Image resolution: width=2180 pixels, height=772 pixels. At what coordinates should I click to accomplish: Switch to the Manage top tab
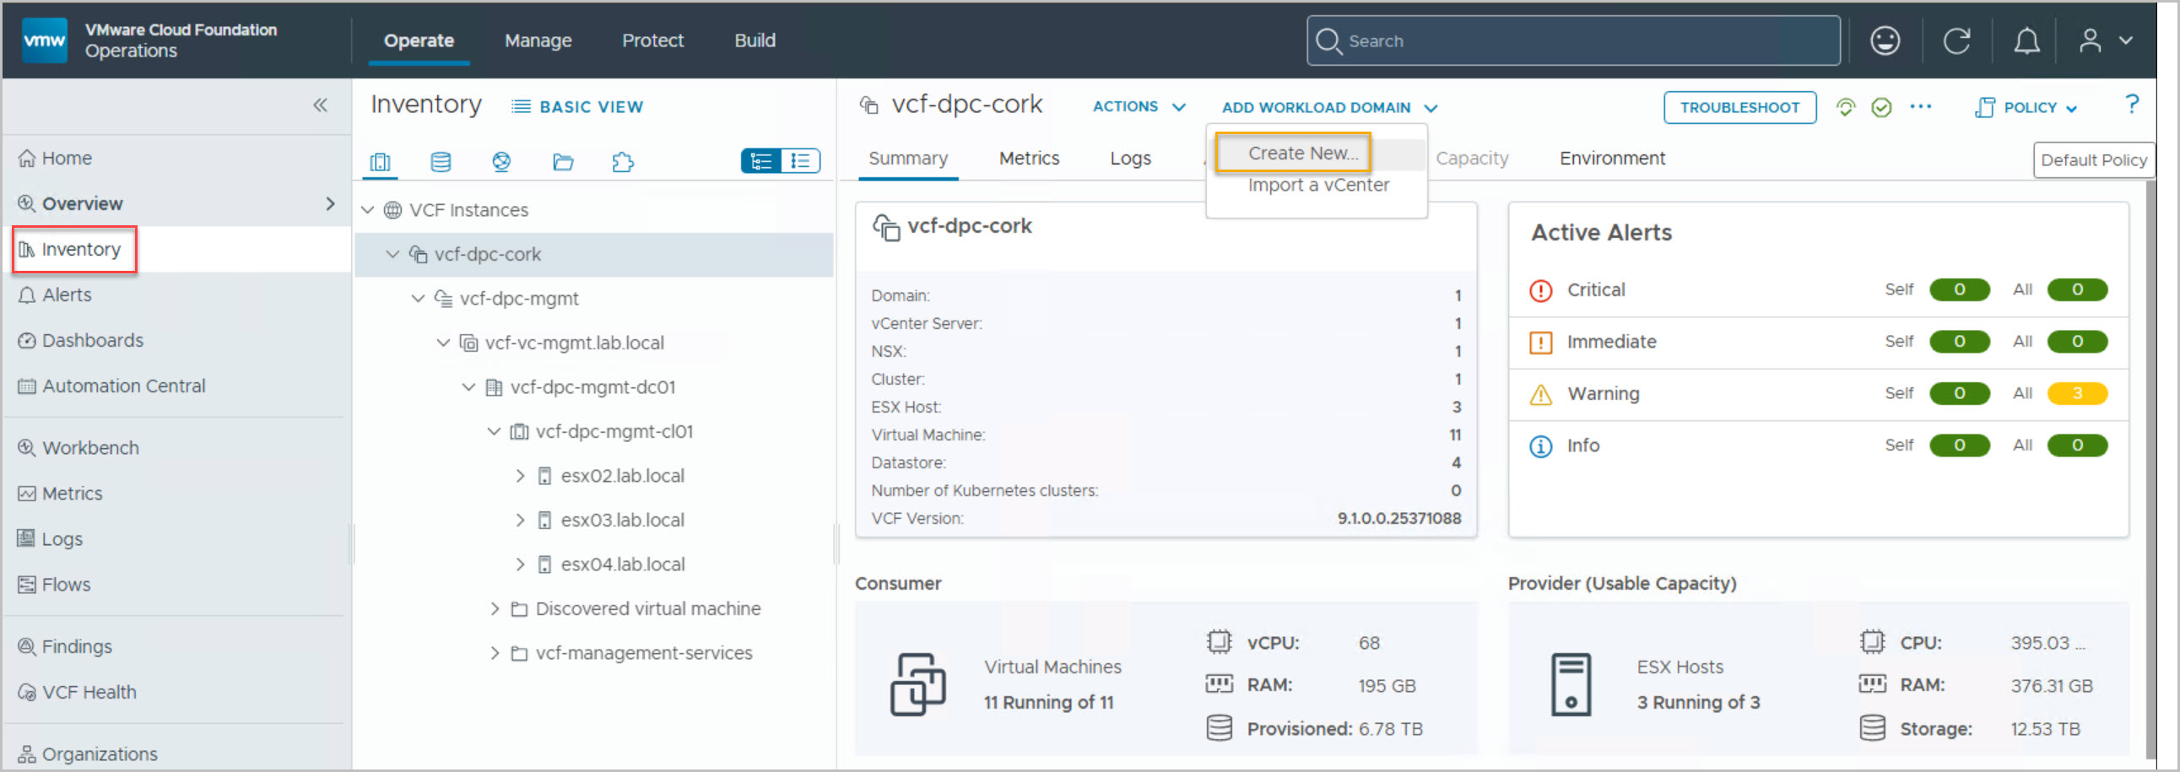538,40
